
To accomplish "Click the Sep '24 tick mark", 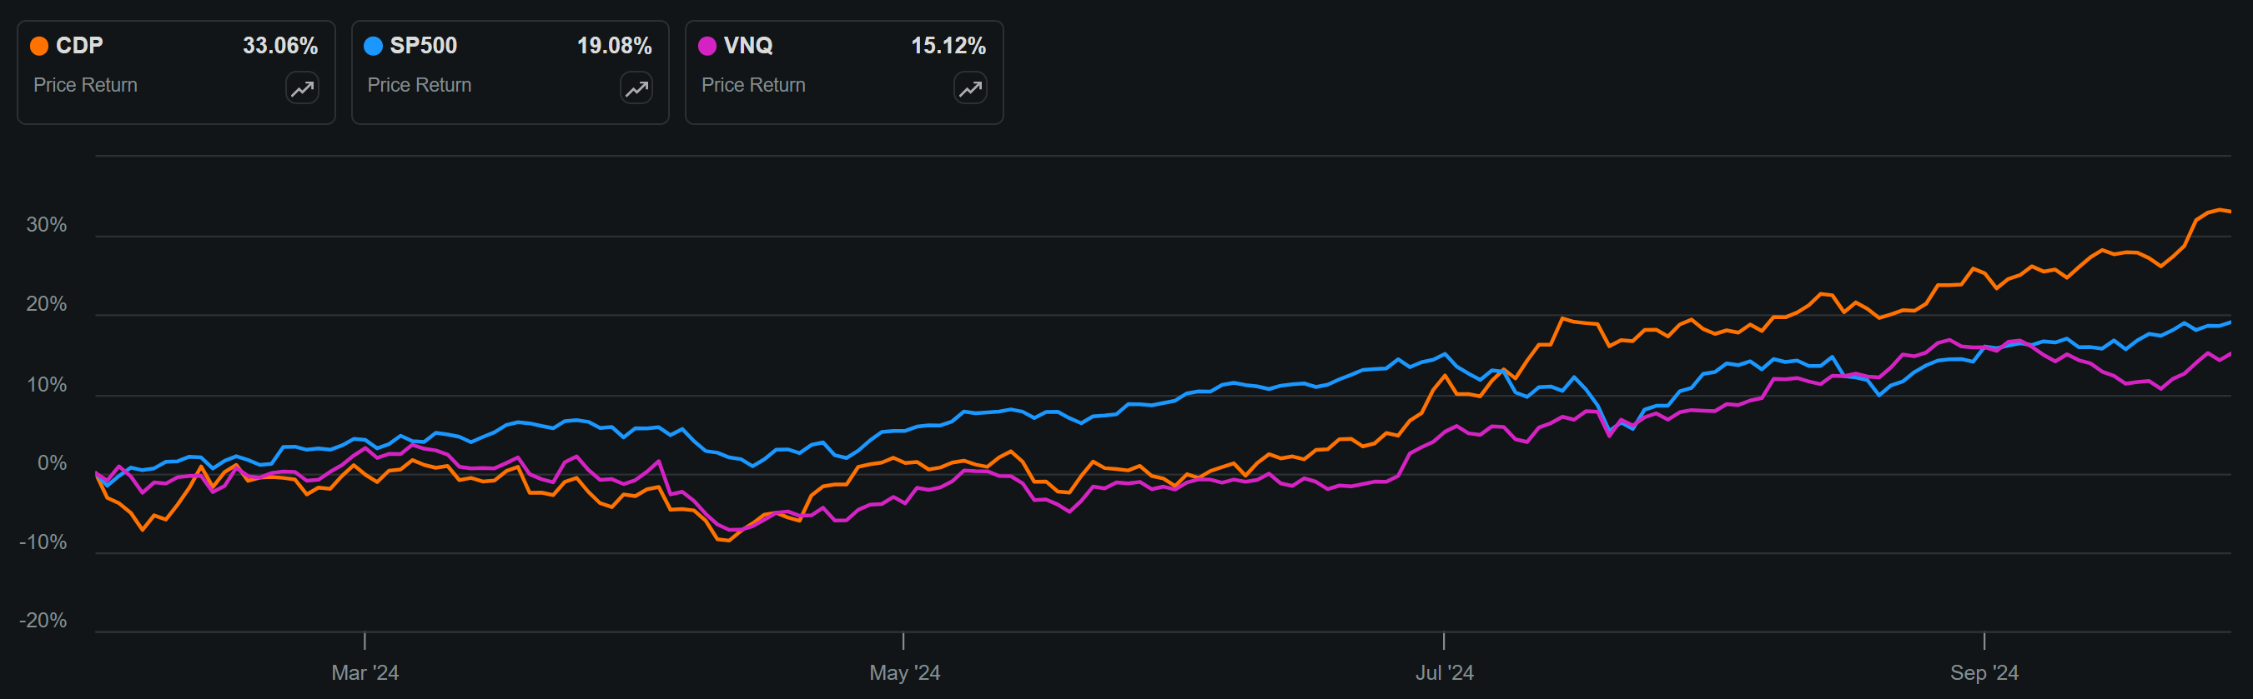I will point(1984,642).
